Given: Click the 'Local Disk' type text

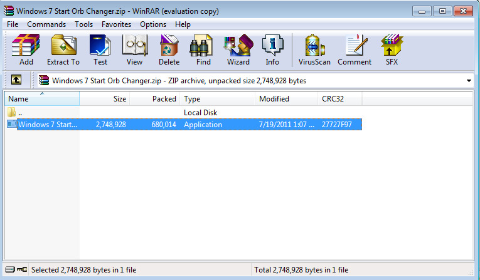Looking at the screenshot, I should point(201,113).
